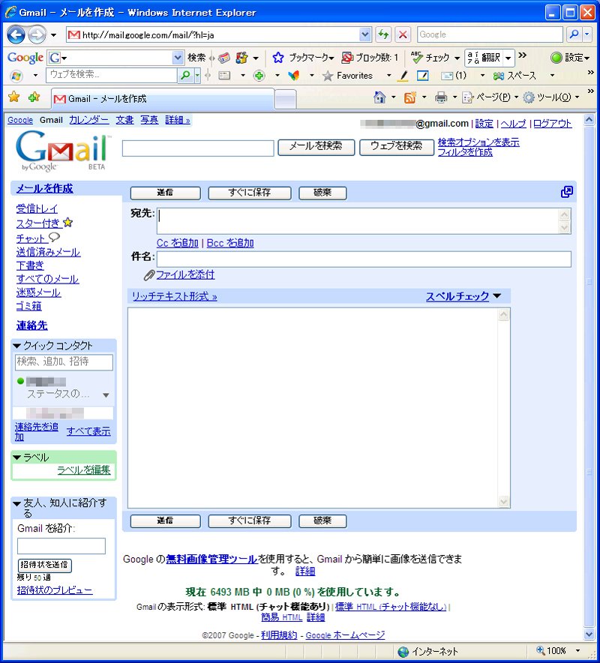Open Favorites star in Live toolbar
The image size is (600, 663).
327,76
